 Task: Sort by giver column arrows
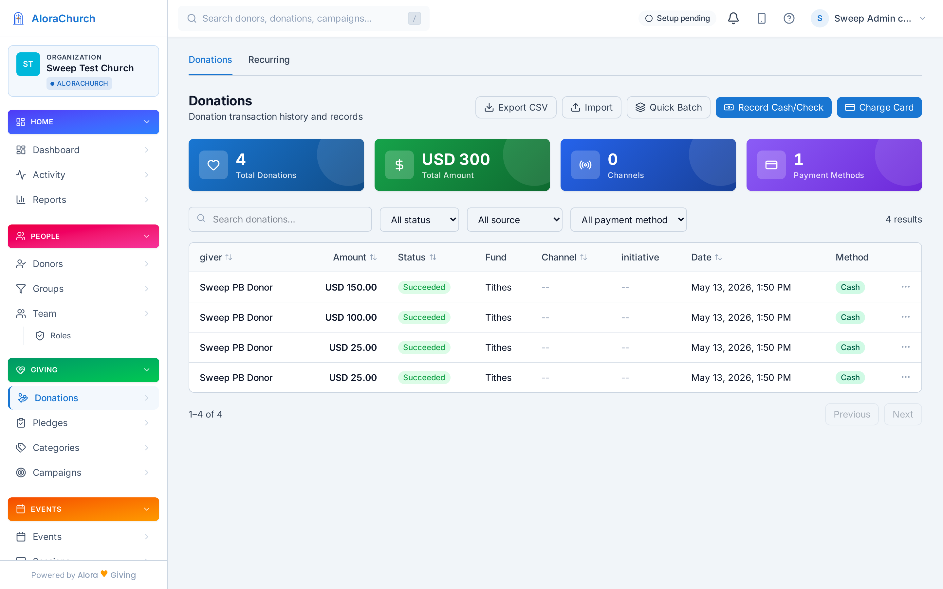(x=229, y=257)
